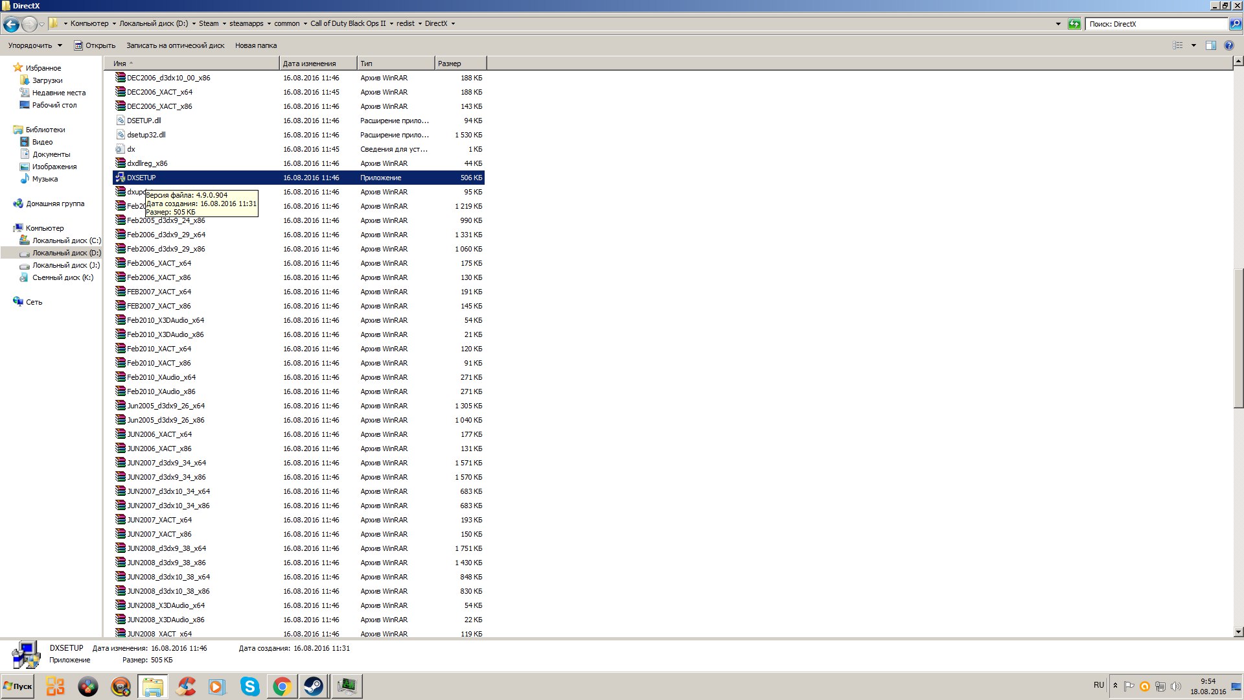Open the Упорядочить menu
This screenshot has height=700, width=1244.
35,45
